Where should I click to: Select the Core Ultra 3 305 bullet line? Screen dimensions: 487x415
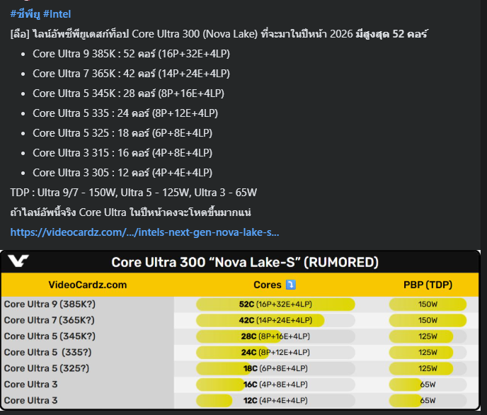point(122,173)
